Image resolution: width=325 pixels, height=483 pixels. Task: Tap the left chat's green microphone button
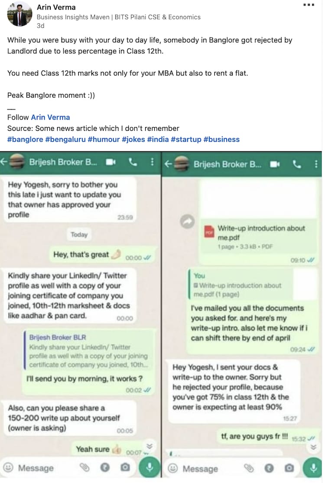(x=149, y=467)
